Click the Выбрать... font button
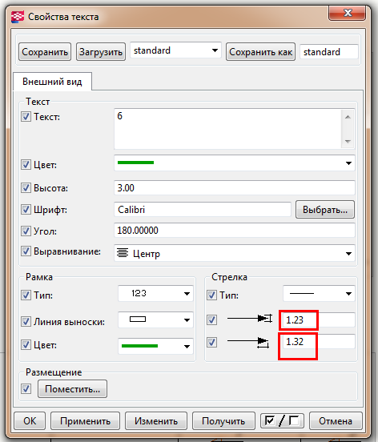 pyautogui.click(x=325, y=210)
